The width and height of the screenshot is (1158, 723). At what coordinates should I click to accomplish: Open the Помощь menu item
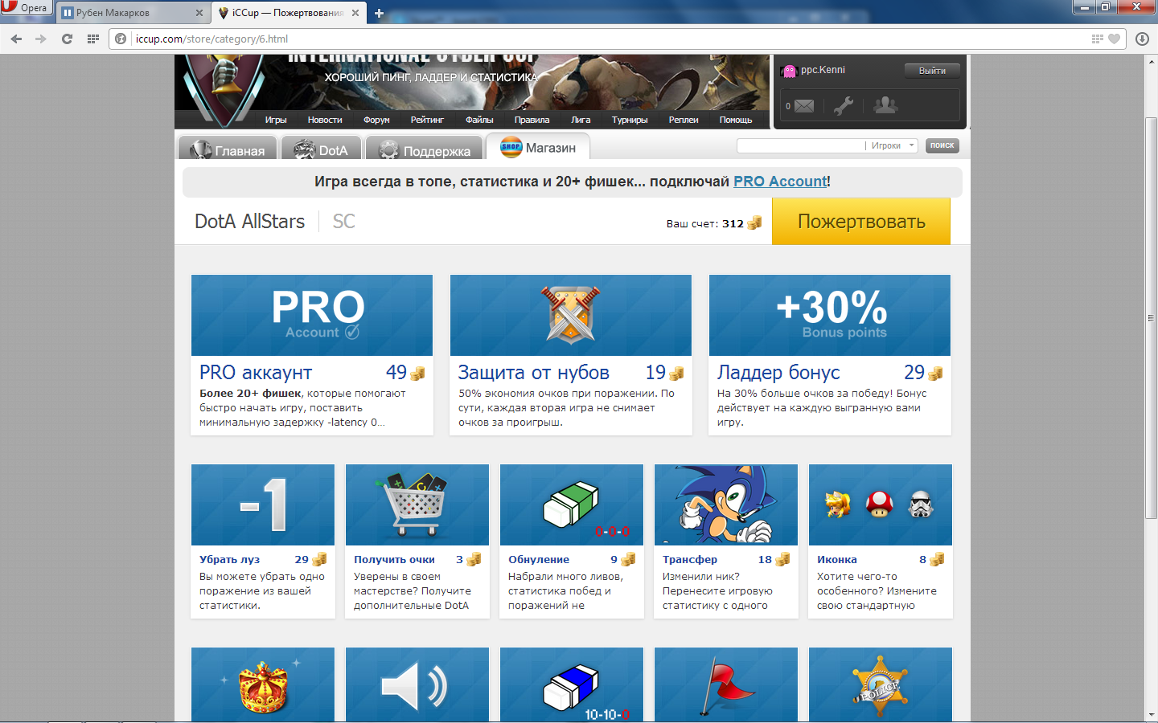click(736, 120)
